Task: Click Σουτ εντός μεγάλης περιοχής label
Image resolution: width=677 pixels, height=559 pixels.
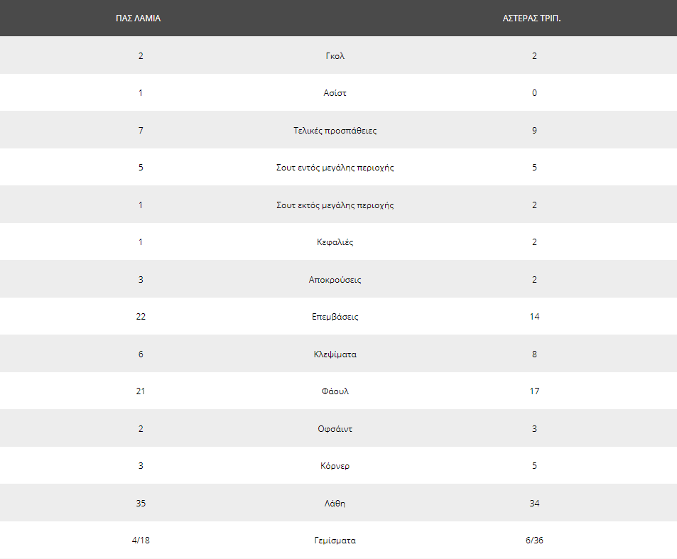Action: click(335, 168)
